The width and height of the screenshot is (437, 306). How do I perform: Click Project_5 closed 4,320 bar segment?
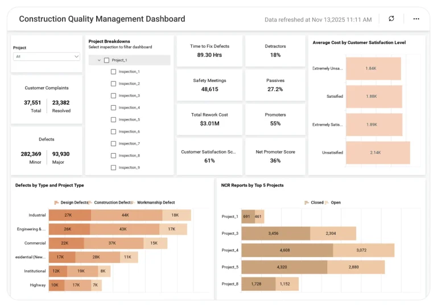[285, 267]
